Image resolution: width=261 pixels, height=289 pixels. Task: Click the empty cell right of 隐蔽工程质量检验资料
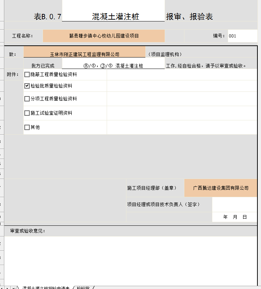point(182,75)
